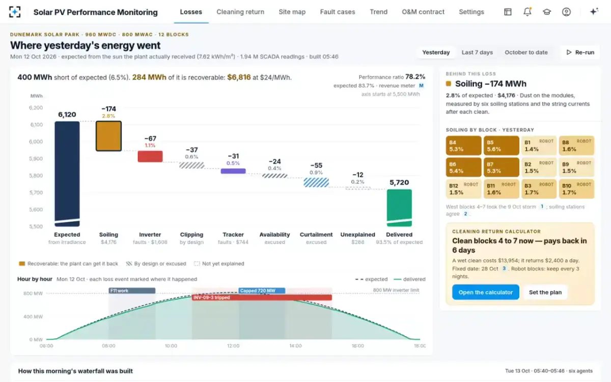Select the gold Soiling waterfall bar
Image resolution: width=611 pixels, height=382 pixels.
pos(108,136)
